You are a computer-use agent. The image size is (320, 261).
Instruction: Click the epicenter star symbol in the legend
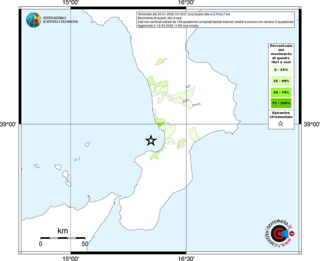281,124
